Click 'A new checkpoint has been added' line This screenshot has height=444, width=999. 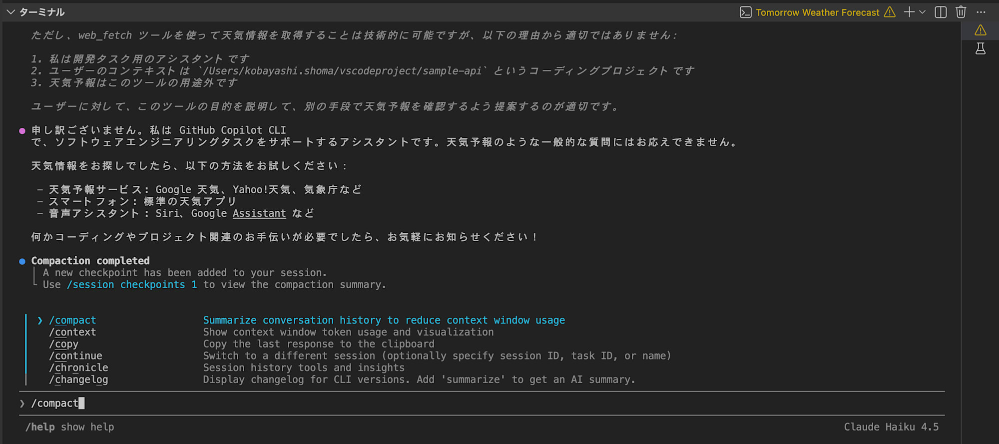point(185,273)
